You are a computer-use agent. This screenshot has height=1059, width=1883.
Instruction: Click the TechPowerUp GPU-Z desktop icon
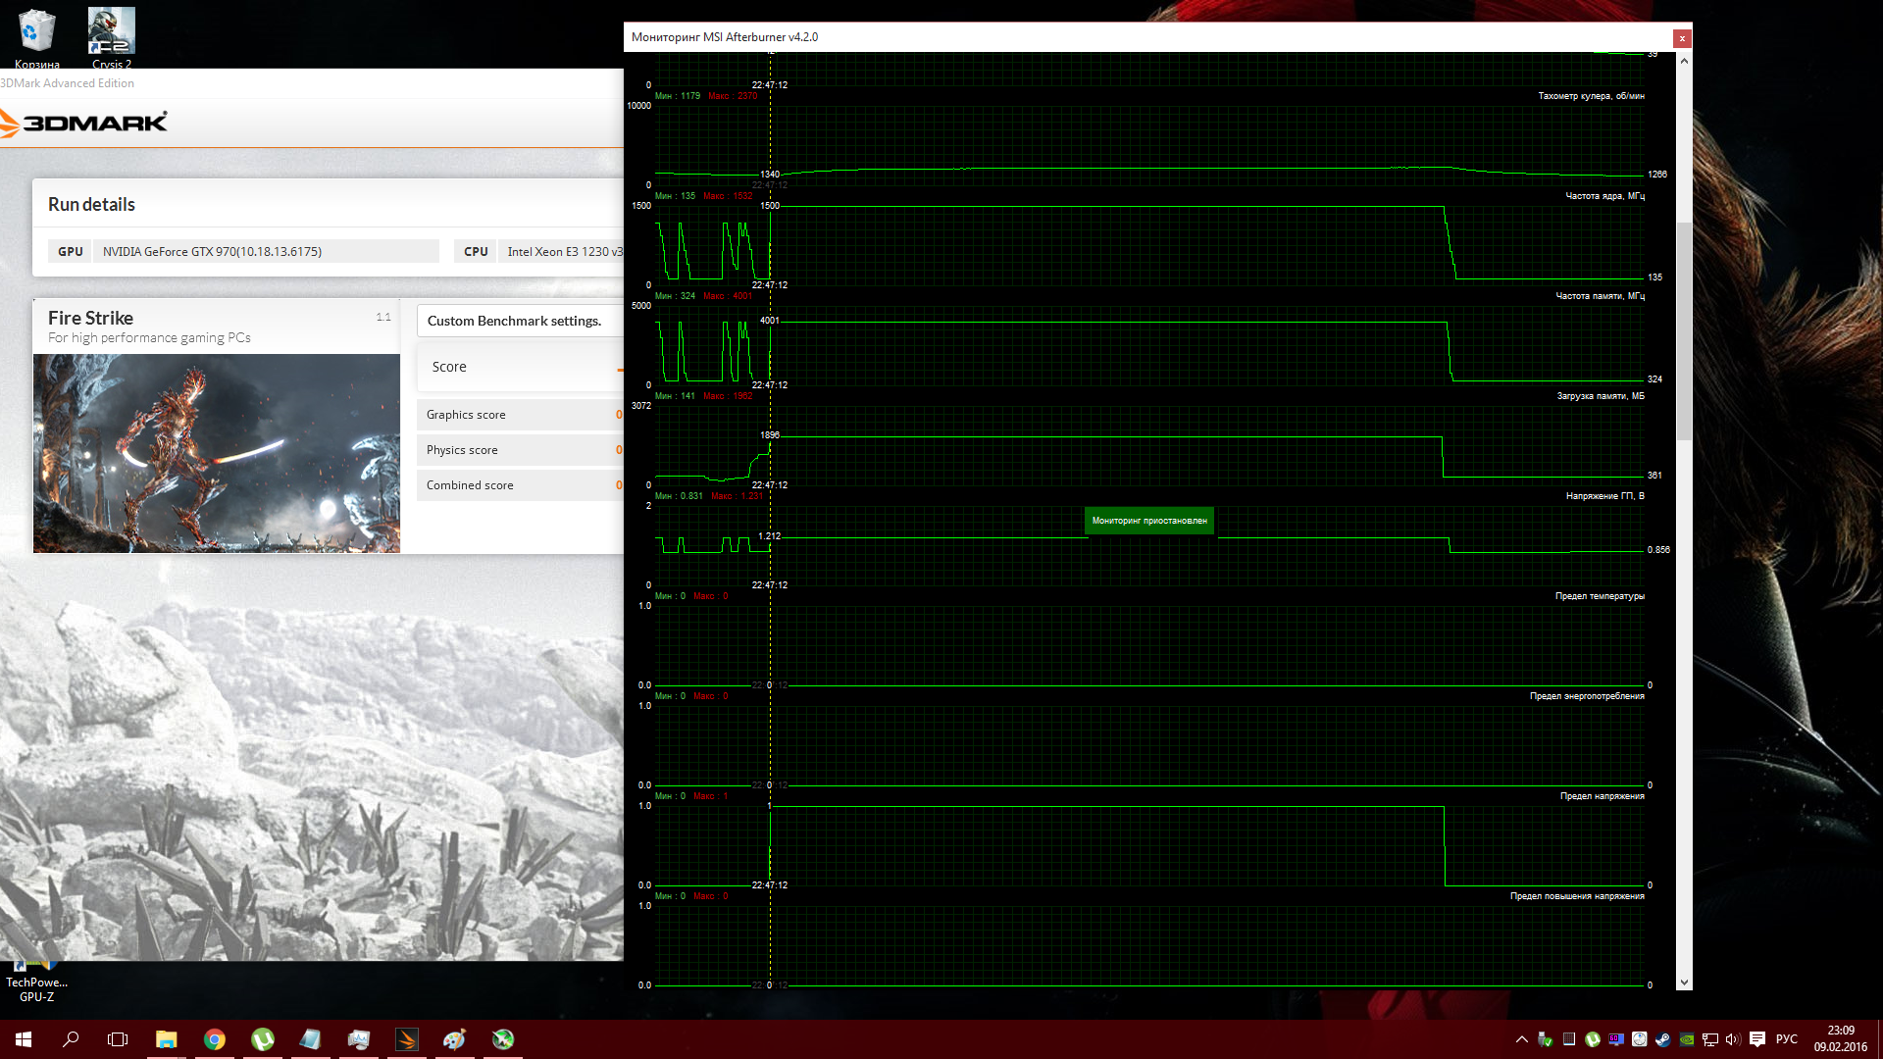(x=36, y=981)
